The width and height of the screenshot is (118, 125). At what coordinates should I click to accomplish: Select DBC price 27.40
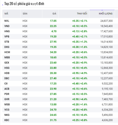coord(53,78)
